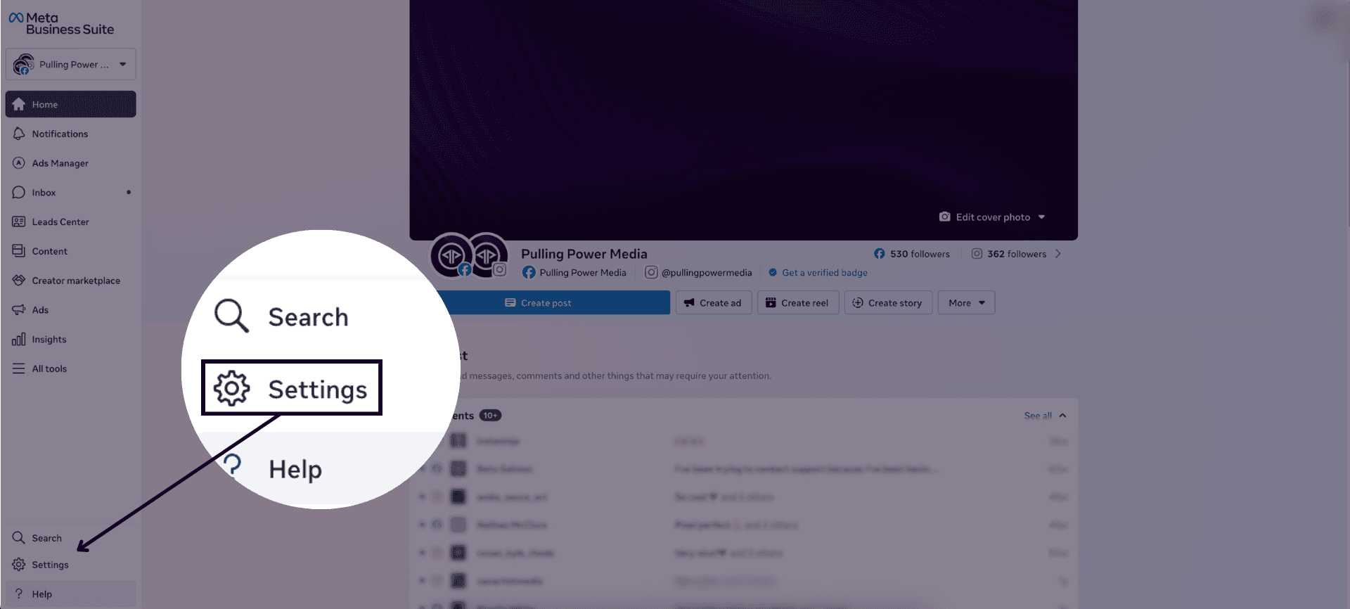Open Ads Manager in the sidebar

point(70,163)
